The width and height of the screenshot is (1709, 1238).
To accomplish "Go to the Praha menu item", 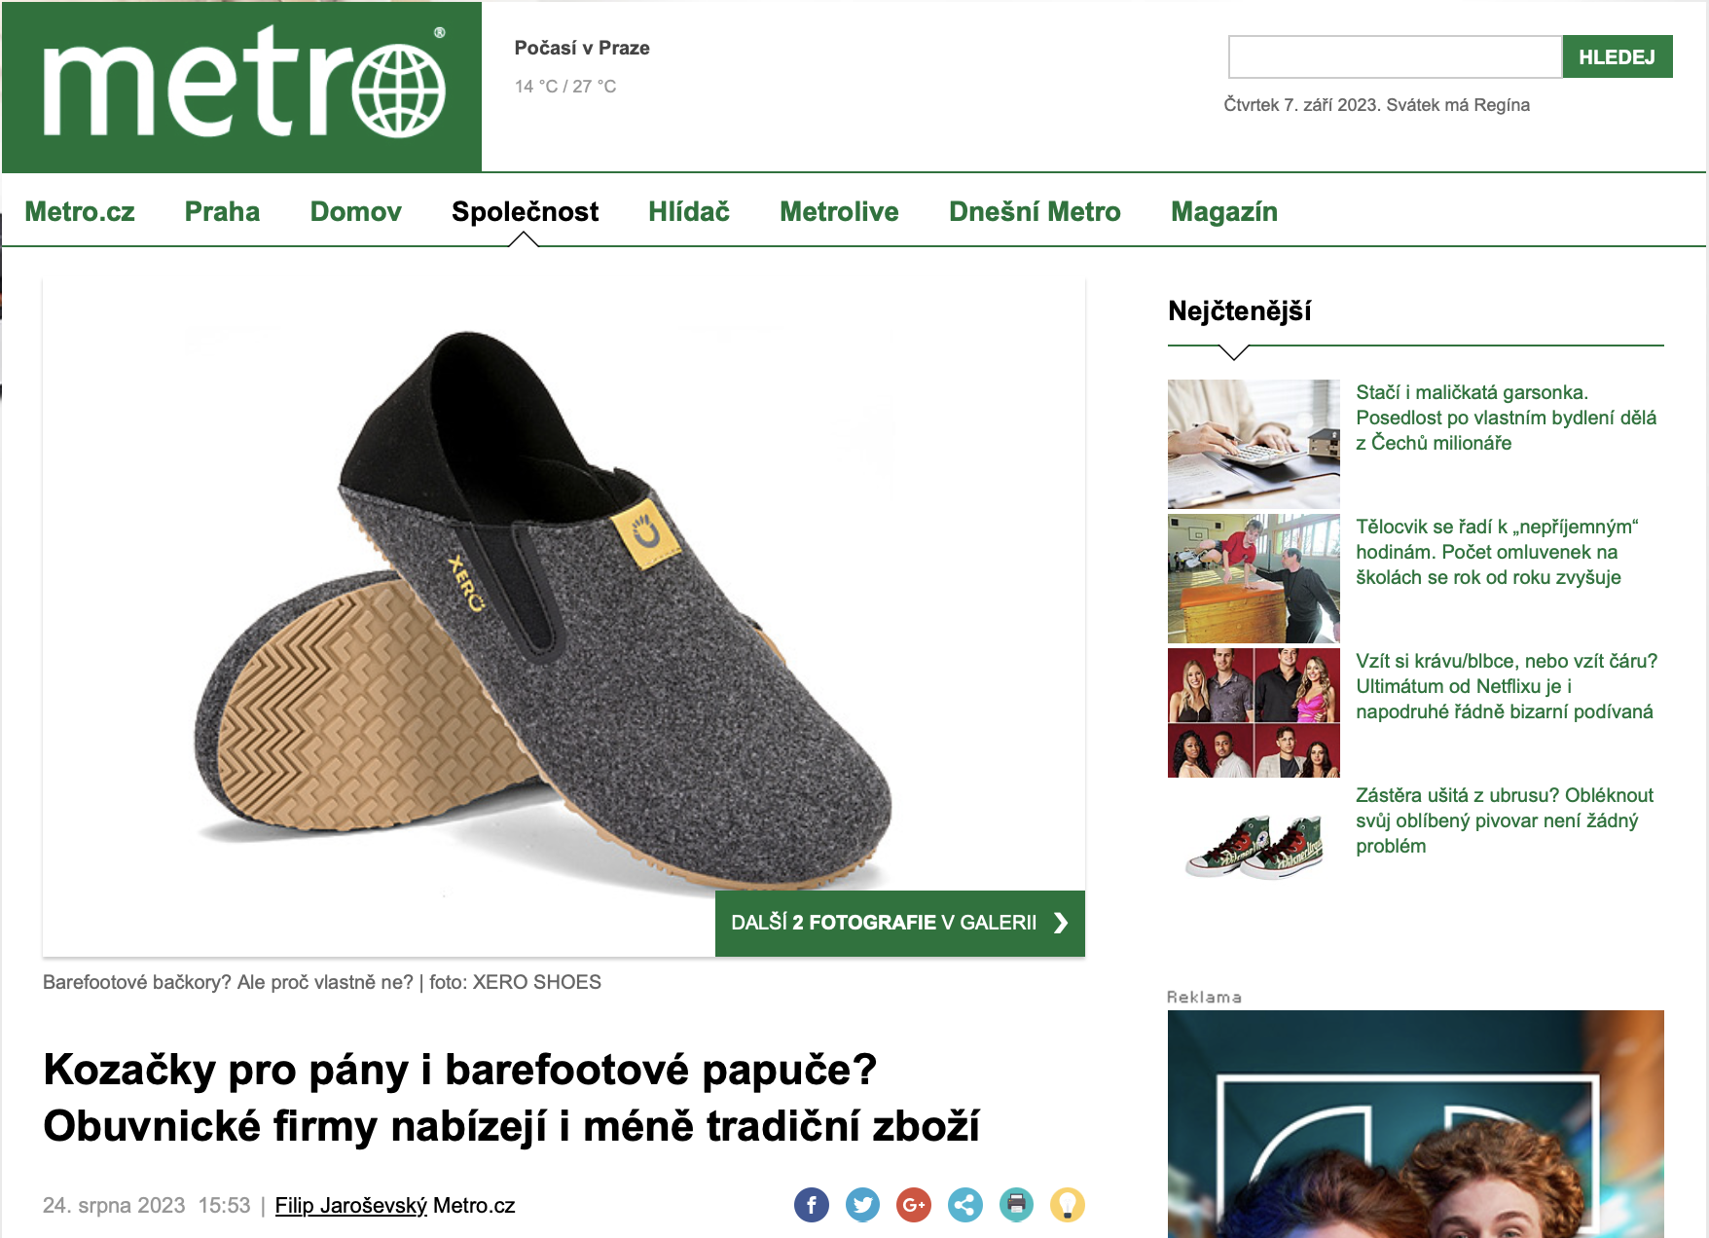I will pyautogui.click(x=222, y=211).
